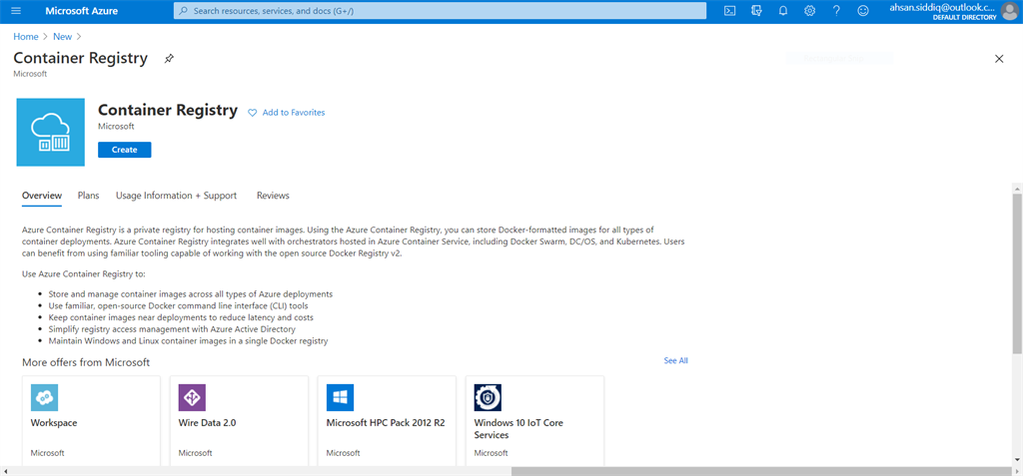This screenshot has height=476, width=1023.
Task: Click the Windows 10 IoT Core icon
Action: (488, 397)
